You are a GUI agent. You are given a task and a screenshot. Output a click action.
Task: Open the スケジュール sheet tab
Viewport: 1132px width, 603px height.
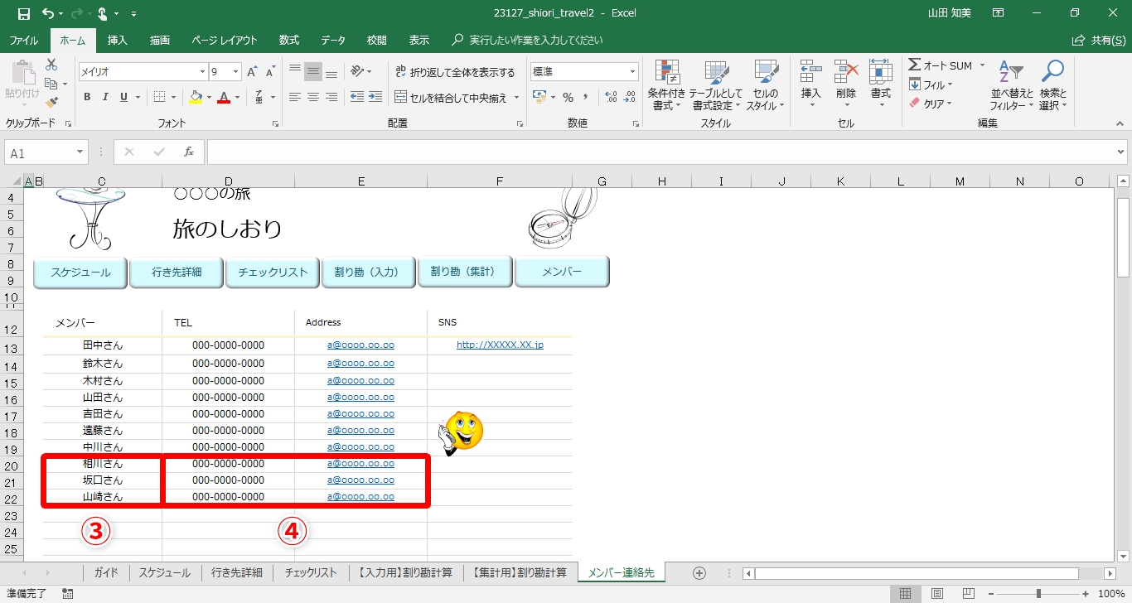pyautogui.click(x=164, y=572)
